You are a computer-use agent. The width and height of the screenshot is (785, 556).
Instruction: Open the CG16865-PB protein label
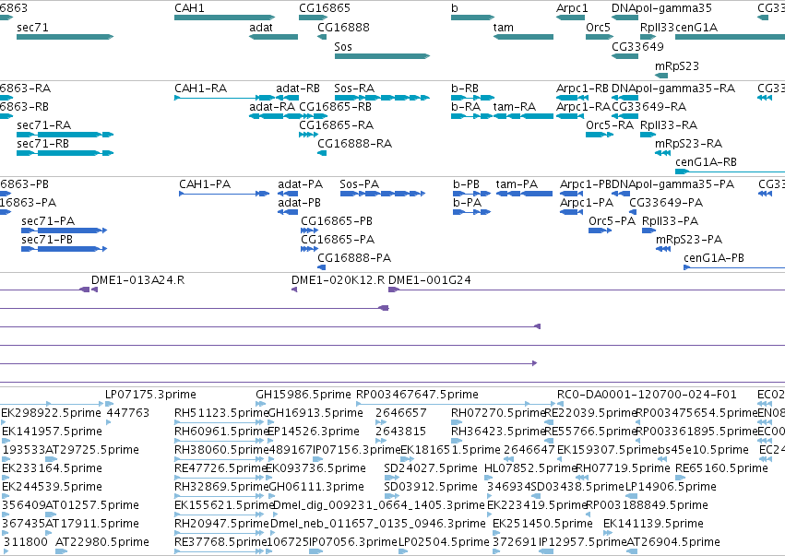tap(337, 221)
